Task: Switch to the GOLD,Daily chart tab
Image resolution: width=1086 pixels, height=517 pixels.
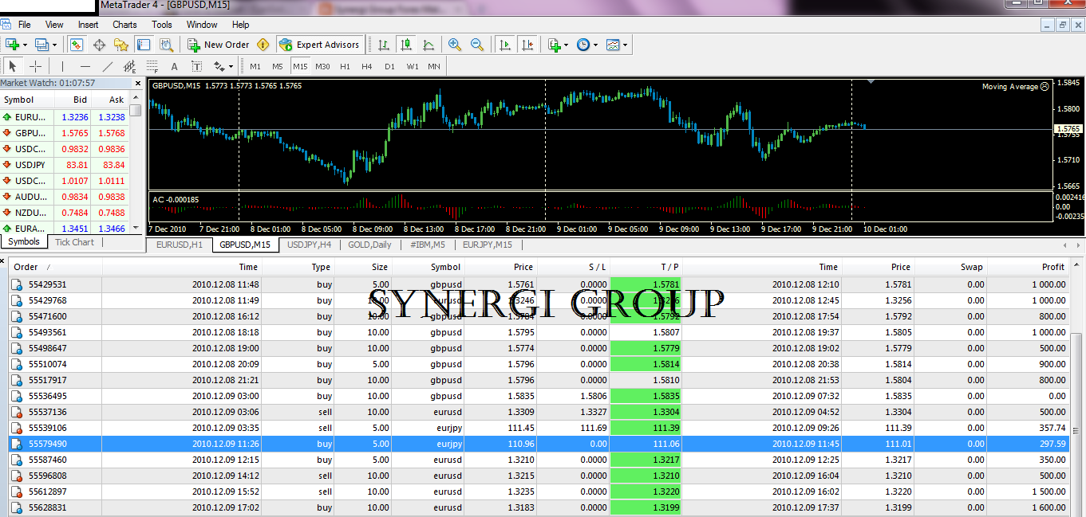Action: [369, 245]
